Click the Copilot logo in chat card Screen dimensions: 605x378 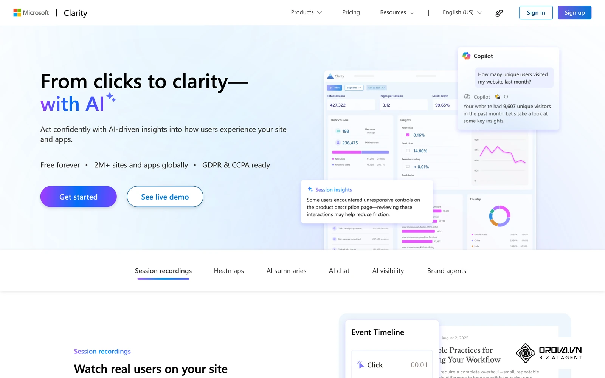467,56
